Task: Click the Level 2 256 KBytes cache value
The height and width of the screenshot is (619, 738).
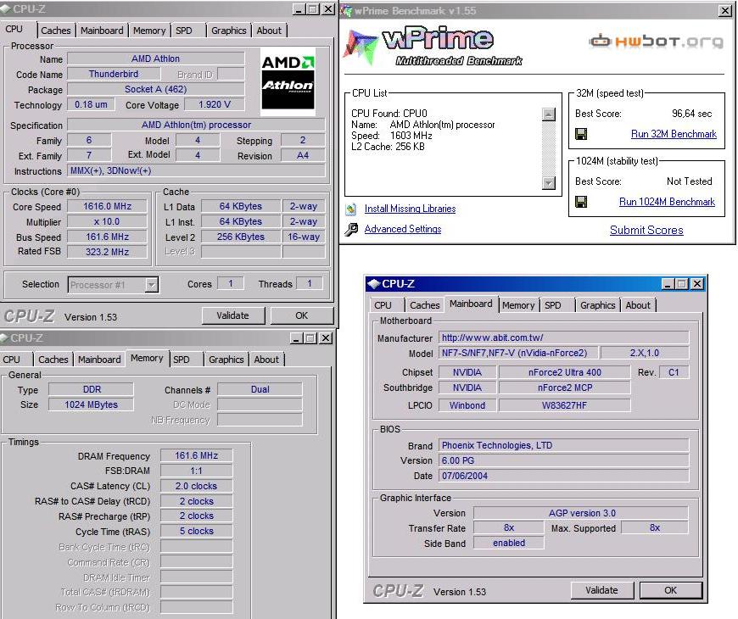Action: pyautogui.click(x=241, y=237)
